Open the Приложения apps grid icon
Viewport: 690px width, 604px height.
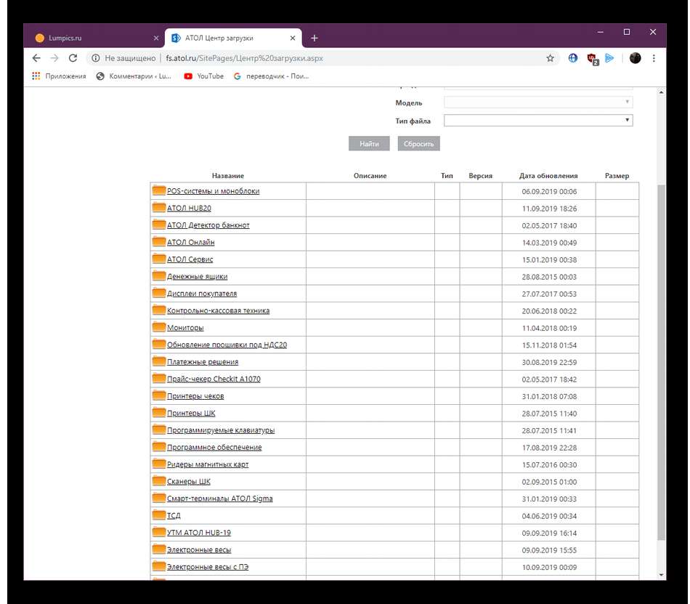coord(36,76)
